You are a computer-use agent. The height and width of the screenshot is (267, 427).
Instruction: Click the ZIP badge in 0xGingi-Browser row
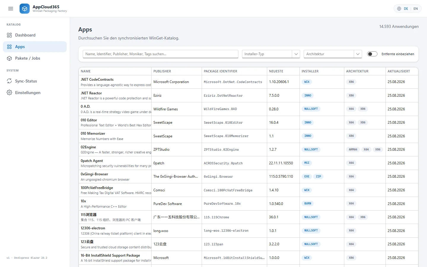pyautogui.click(x=318, y=177)
